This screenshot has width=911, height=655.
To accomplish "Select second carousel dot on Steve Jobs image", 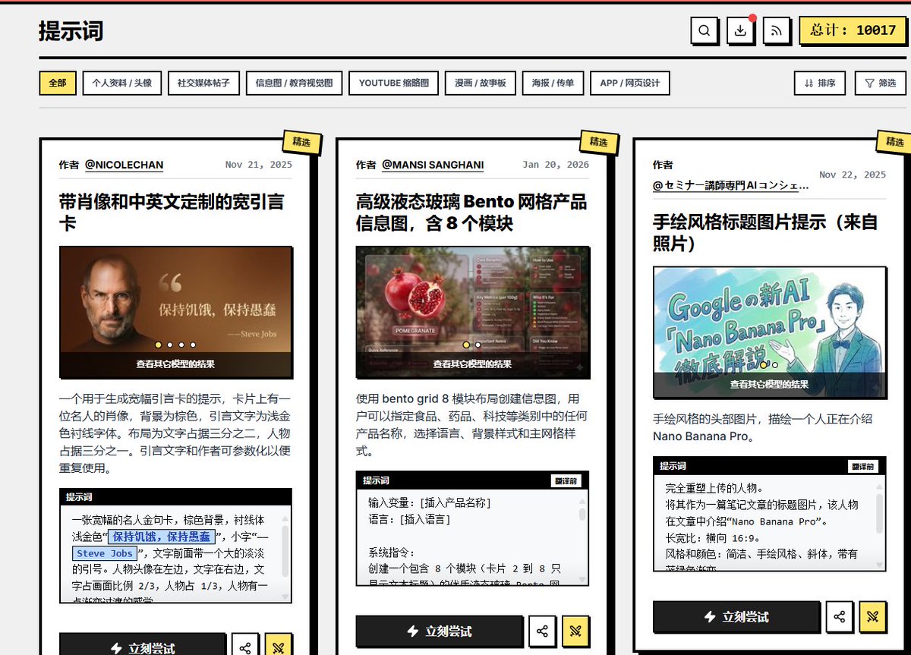I will [x=170, y=345].
